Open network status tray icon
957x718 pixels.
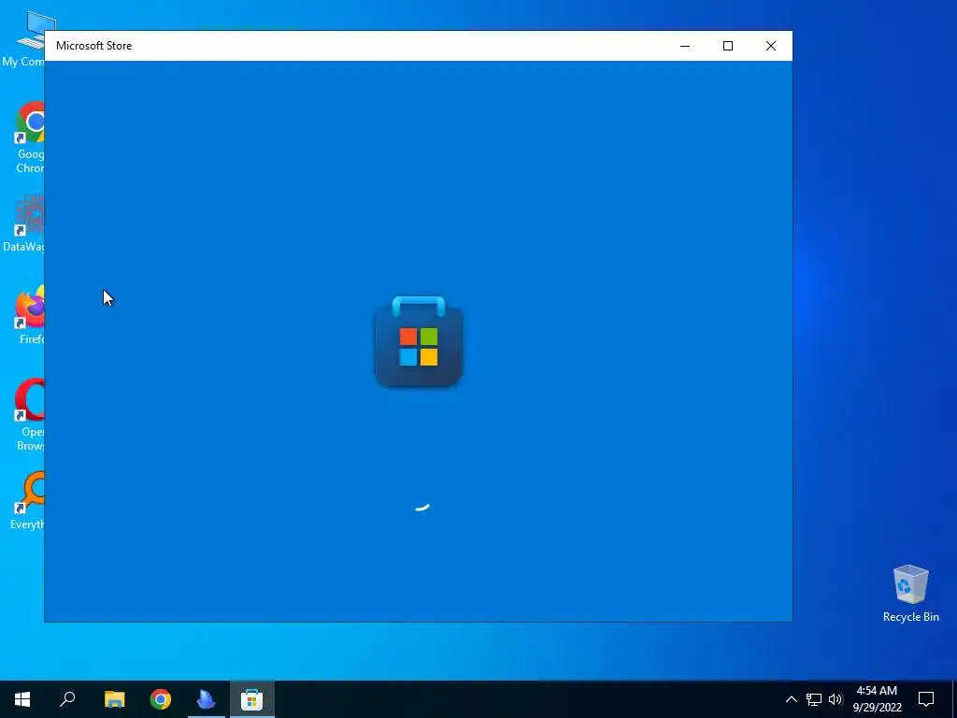(814, 699)
